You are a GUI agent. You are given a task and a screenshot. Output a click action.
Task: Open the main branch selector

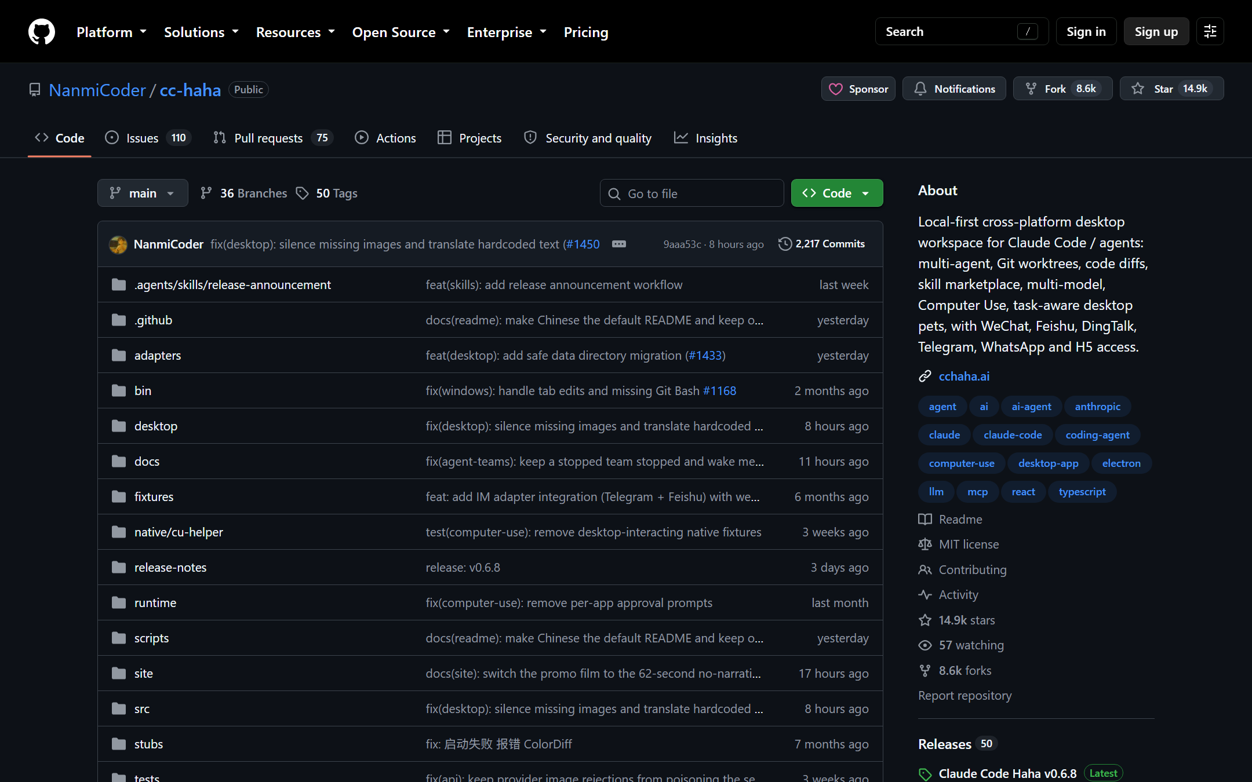[x=143, y=193]
